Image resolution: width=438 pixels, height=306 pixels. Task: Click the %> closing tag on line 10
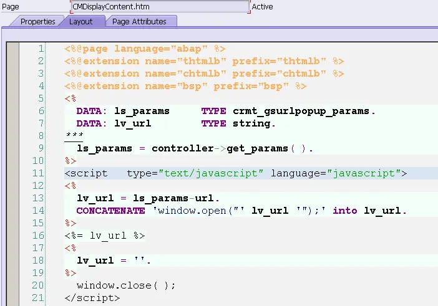(x=71, y=161)
